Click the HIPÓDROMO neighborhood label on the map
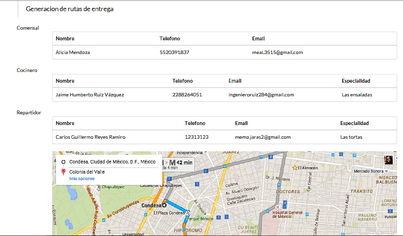 [x=188, y=230]
